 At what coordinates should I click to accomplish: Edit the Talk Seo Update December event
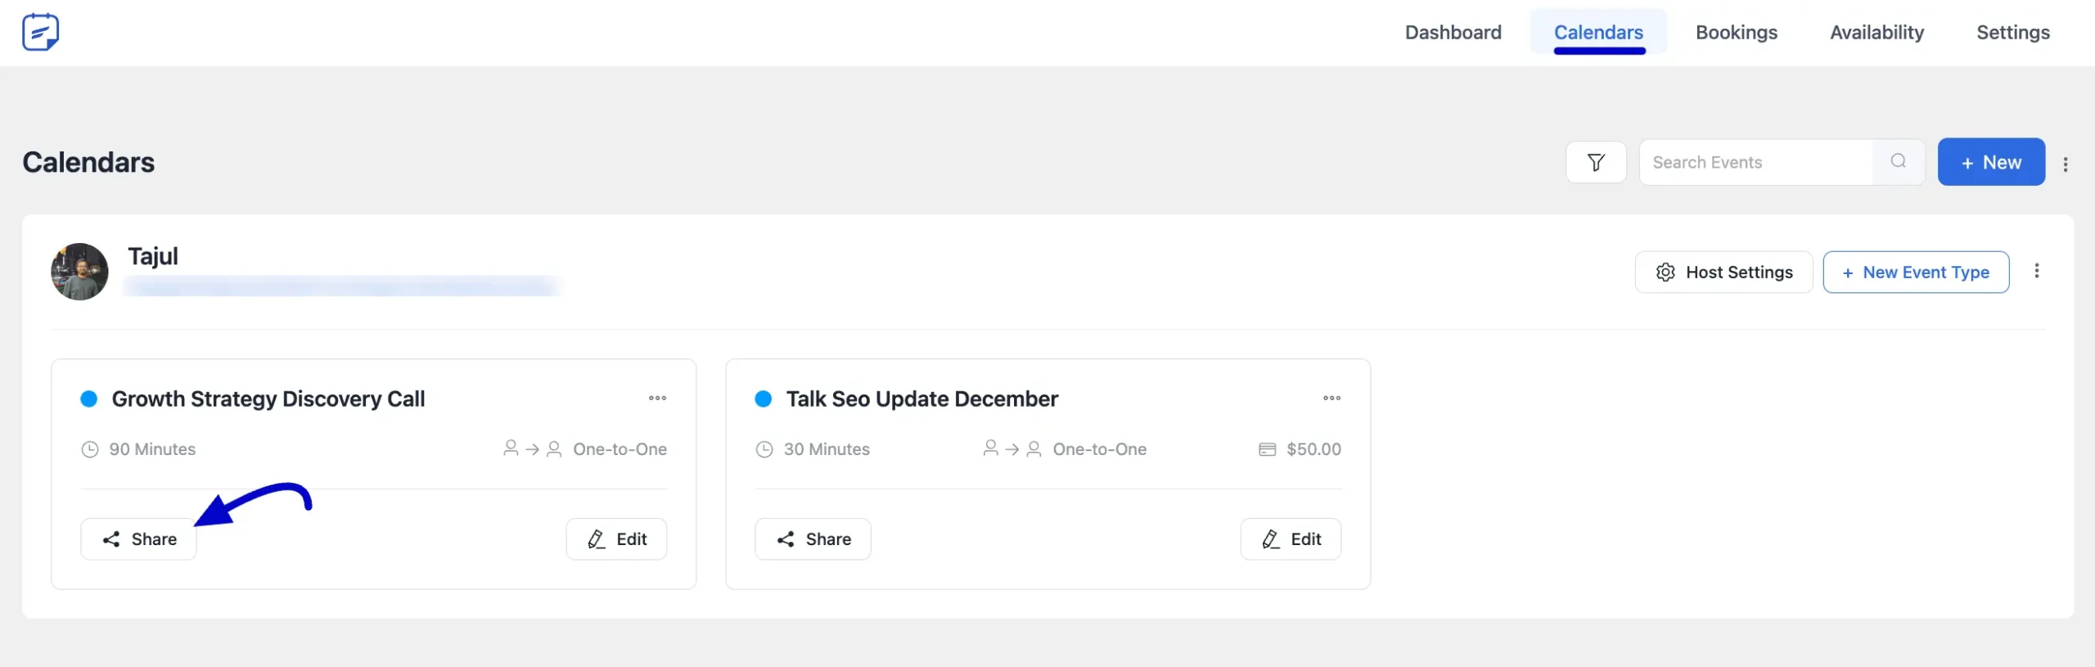[x=1291, y=539]
